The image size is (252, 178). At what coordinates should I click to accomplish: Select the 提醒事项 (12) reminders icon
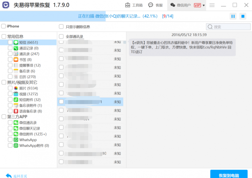tap(16, 65)
